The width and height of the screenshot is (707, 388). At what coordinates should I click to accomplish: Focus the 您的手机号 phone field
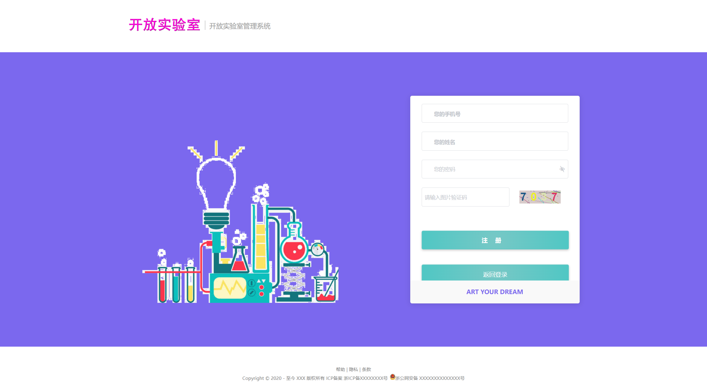[x=495, y=114]
